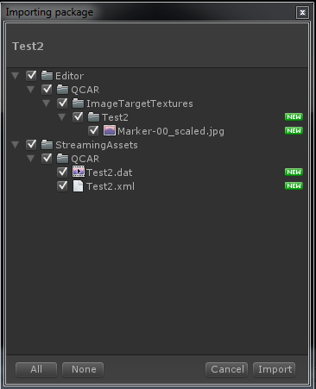Collapse the Editor folder tree
316x389 pixels.
pyautogui.click(x=16, y=76)
